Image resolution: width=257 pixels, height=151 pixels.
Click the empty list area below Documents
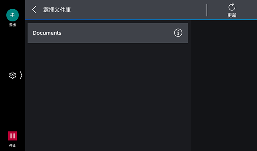108,97
